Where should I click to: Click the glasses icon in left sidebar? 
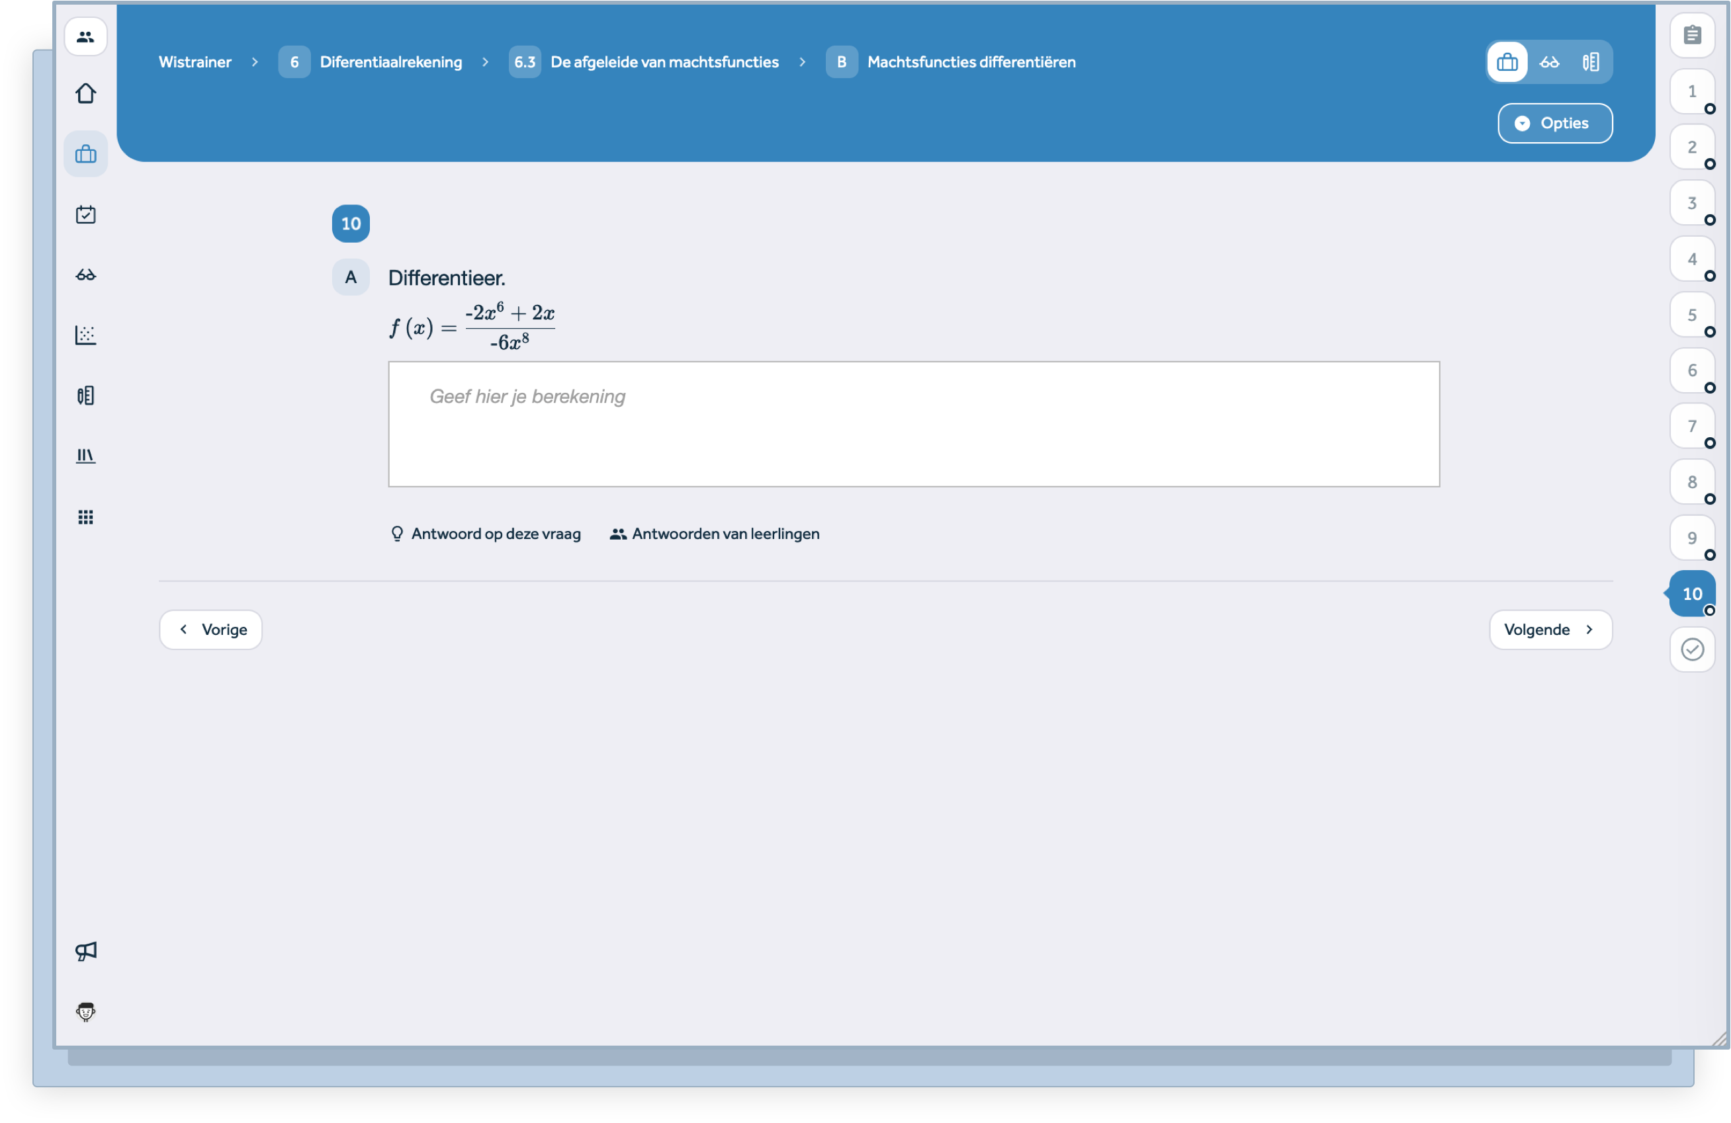(x=86, y=274)
